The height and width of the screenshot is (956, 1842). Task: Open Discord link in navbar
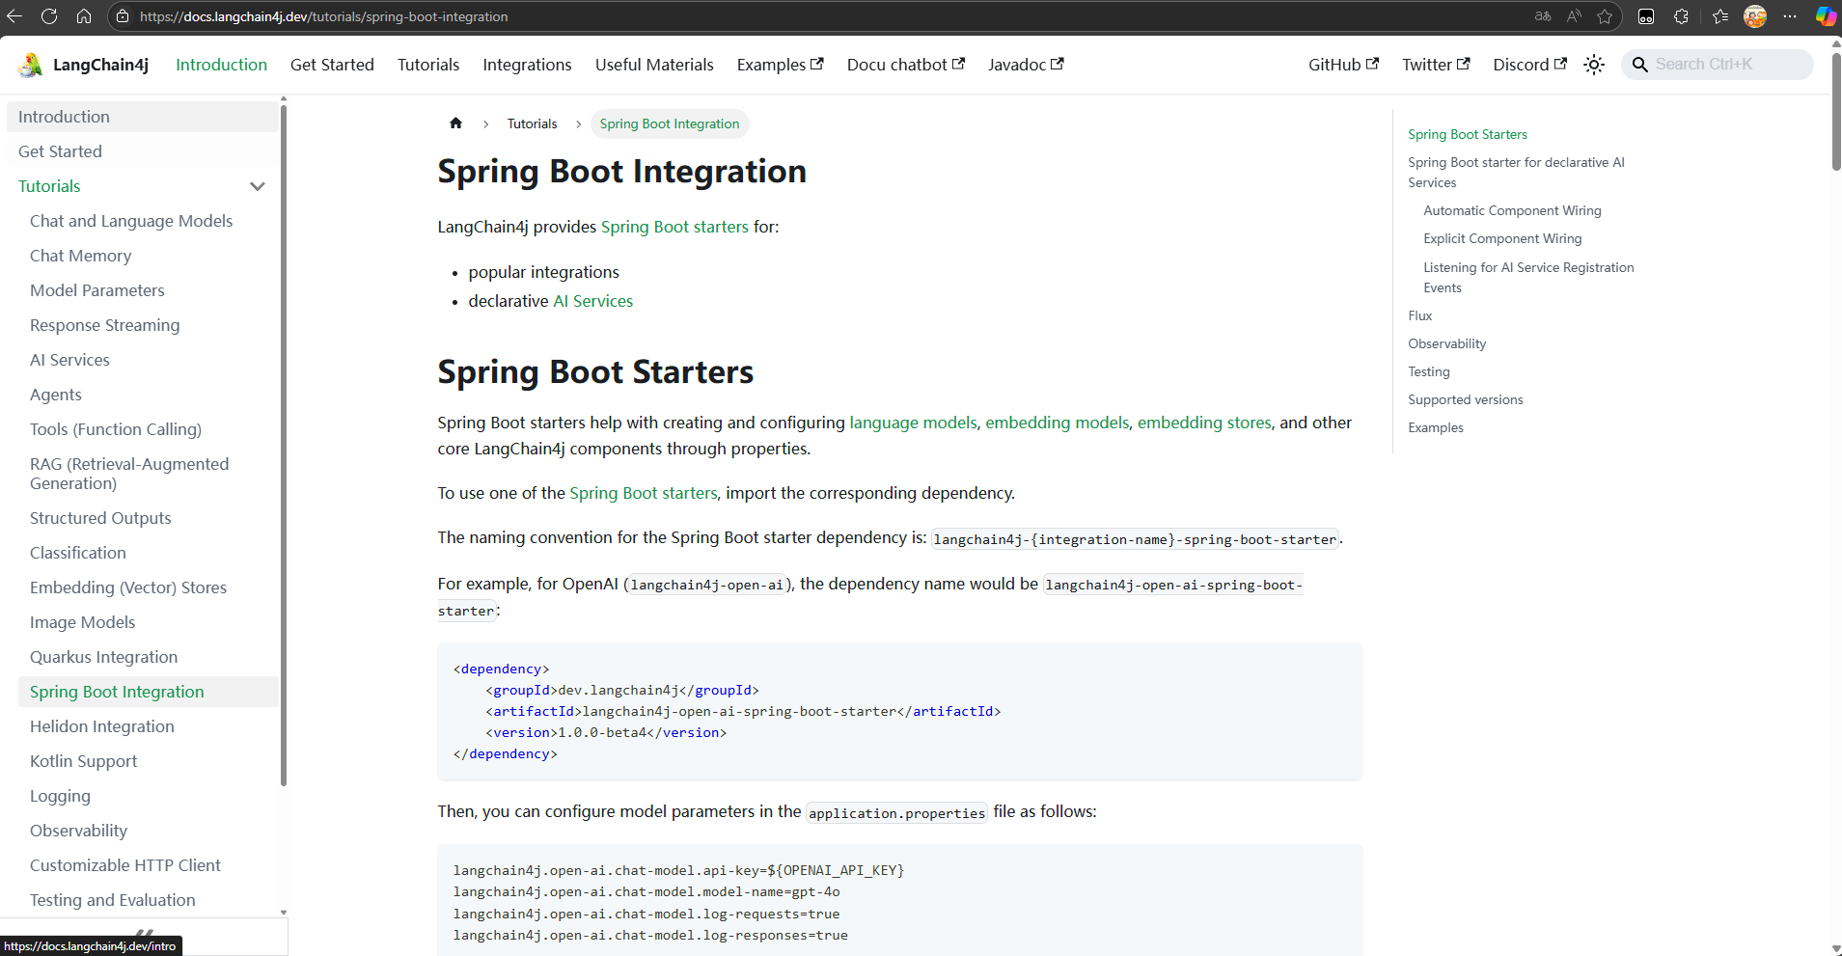pyautogui.click(x=1529, y=65)
